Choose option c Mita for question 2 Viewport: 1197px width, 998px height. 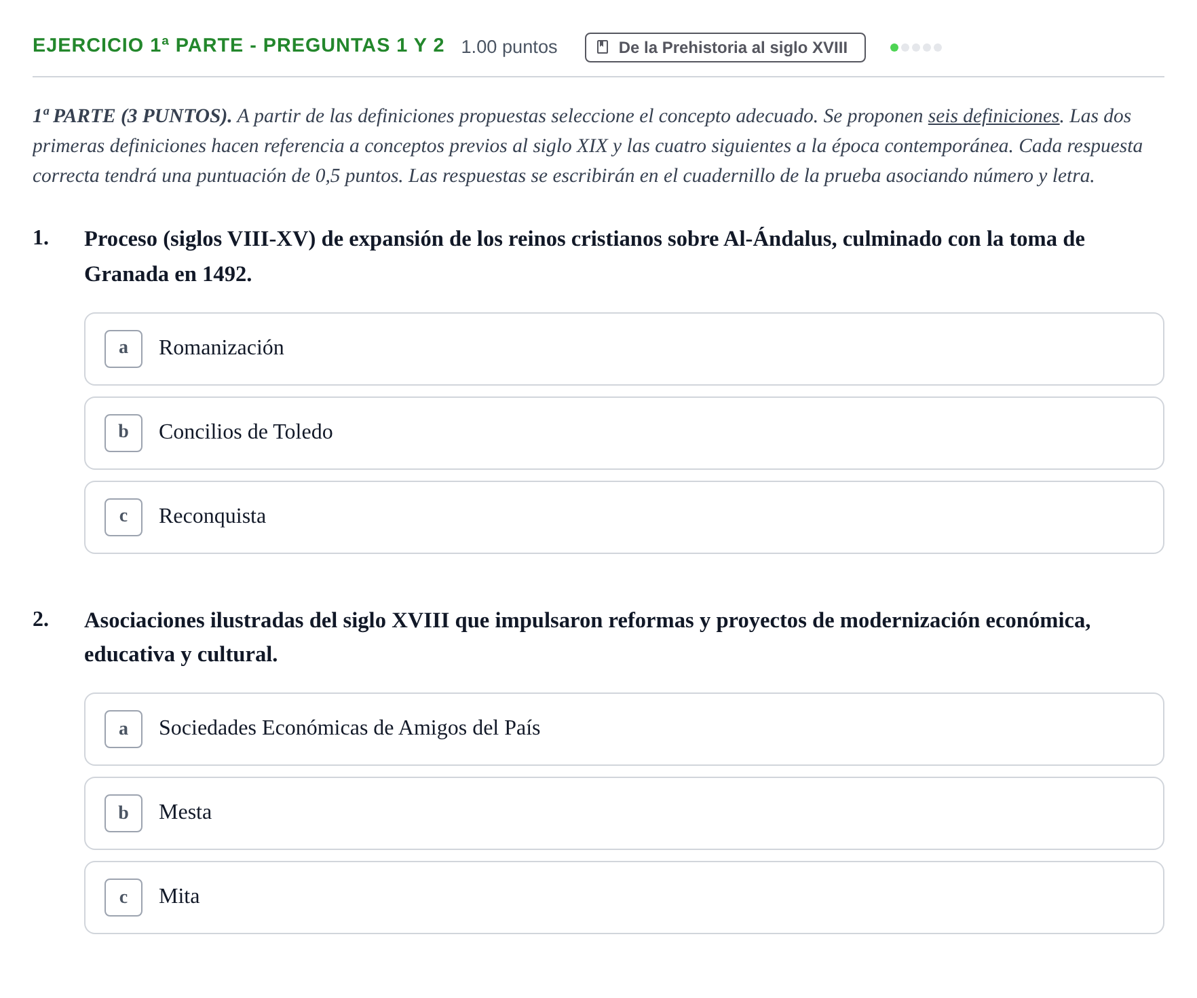[624, 898]
